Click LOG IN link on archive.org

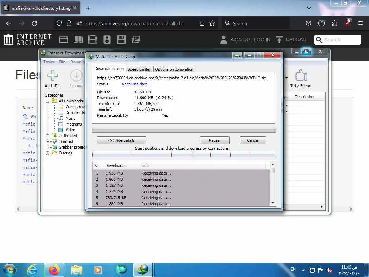[262, 40]
